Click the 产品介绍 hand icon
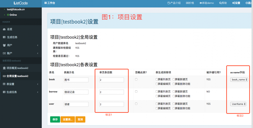 [x=169, y=3]
